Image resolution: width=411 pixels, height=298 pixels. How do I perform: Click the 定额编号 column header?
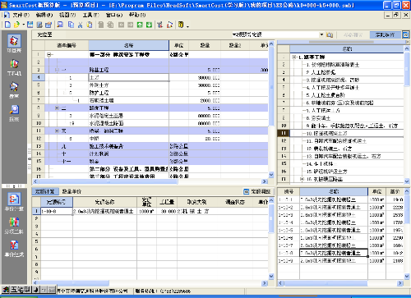click(x=57, y=202)
